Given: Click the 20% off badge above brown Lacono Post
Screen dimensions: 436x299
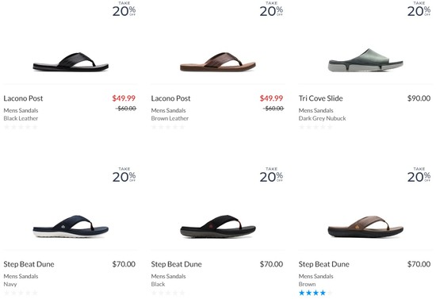Looking at the screenshot, I should tap(271, 9).
